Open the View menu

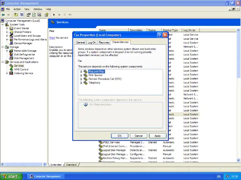point(27,9)
